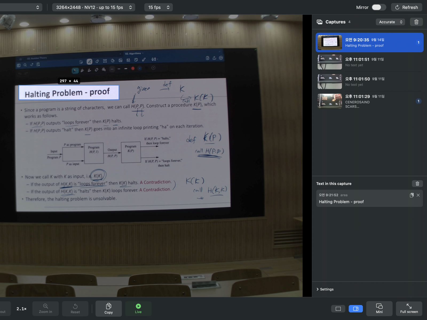This screenshot has width=427, height=320.
Task: Switch to Mini window mode
Action: tap(379, 309)
